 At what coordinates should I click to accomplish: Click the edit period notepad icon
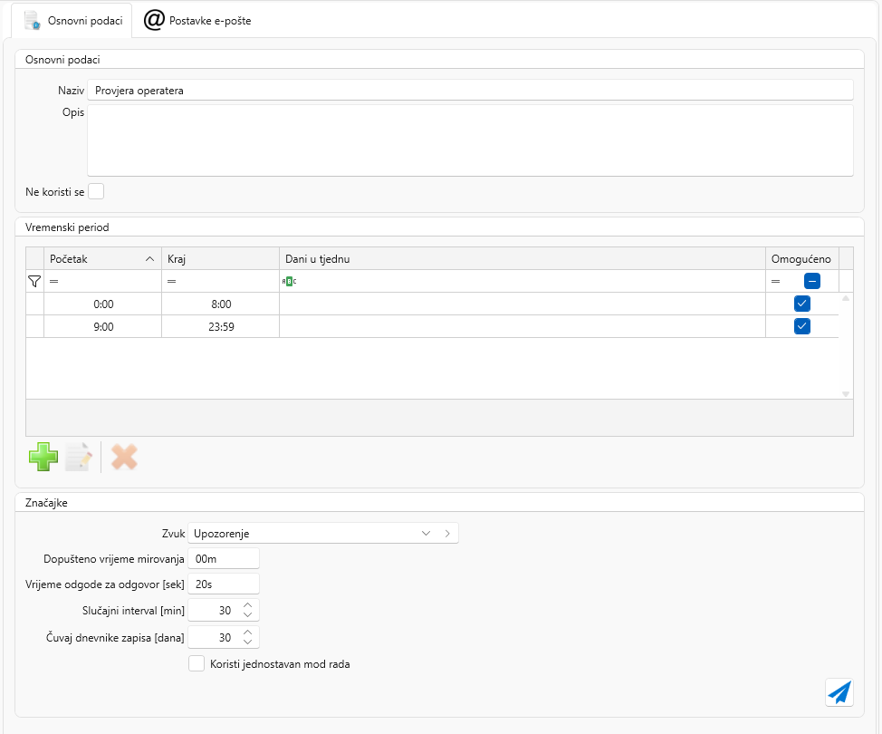(79, 457)
